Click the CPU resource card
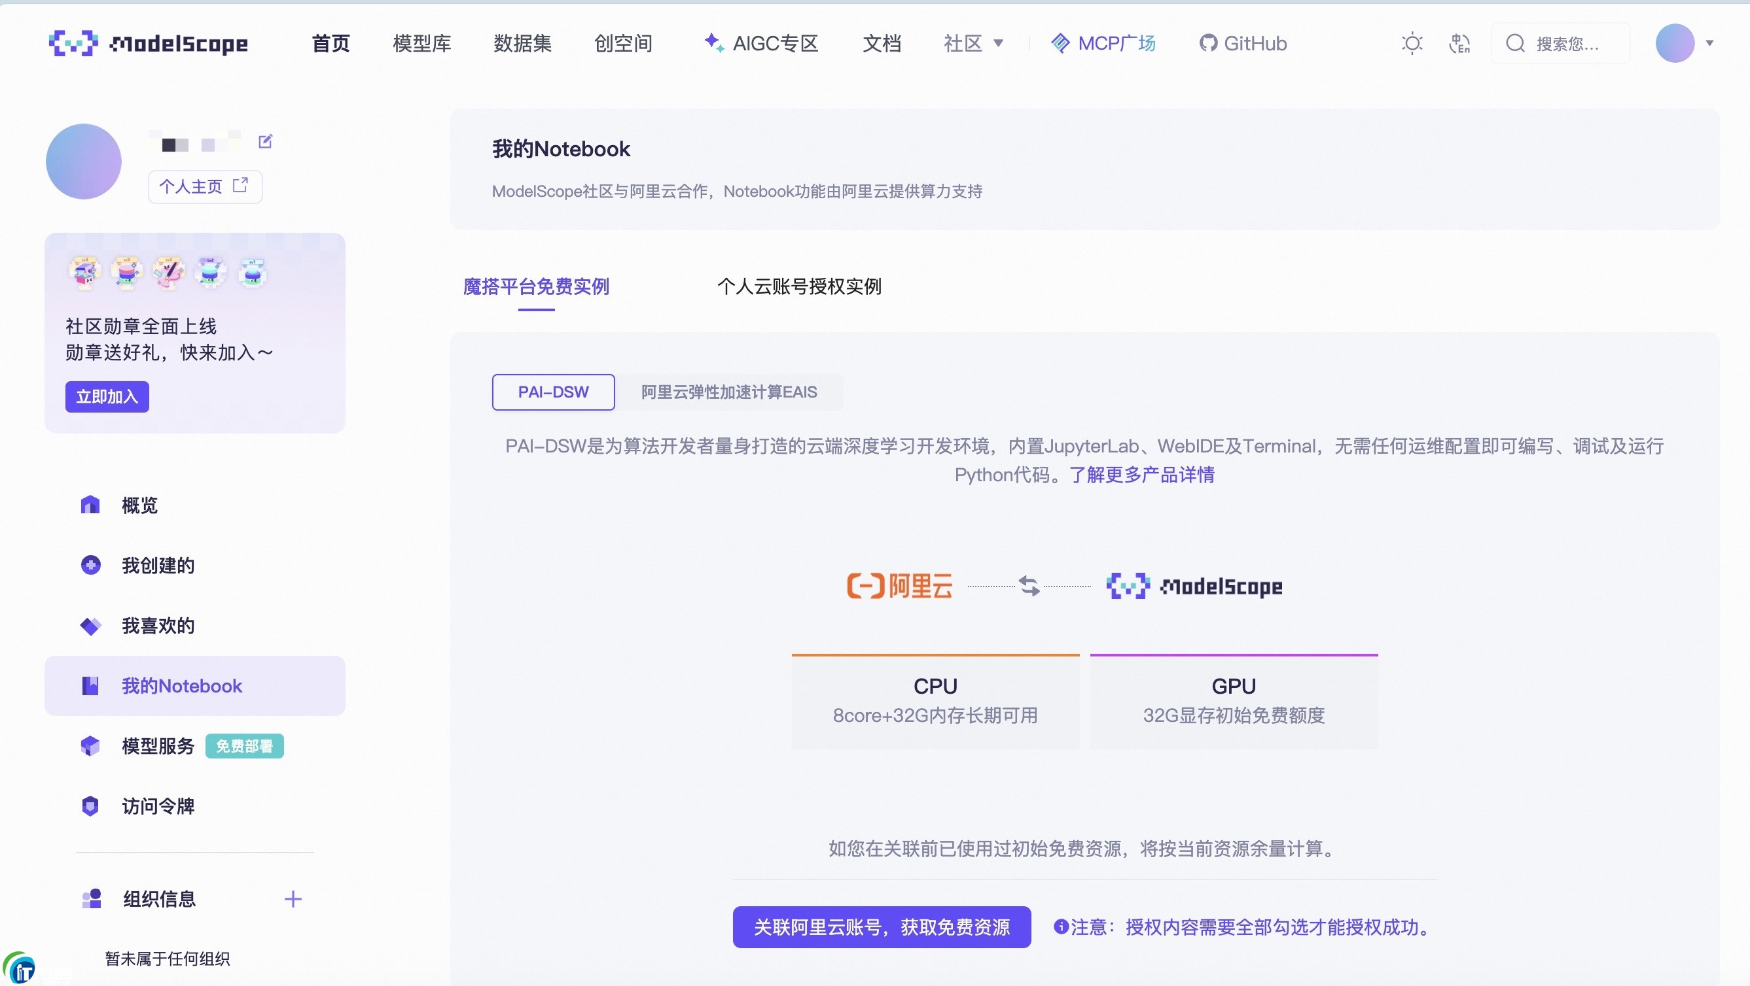The width and height of the screenshot is (1750, 986). (x=935, y=701)
